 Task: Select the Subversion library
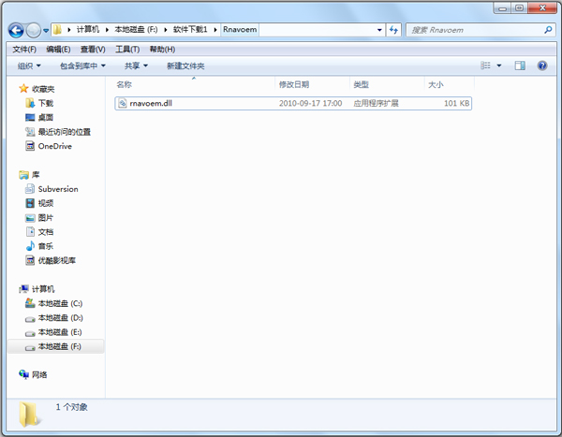pos(57,189)
